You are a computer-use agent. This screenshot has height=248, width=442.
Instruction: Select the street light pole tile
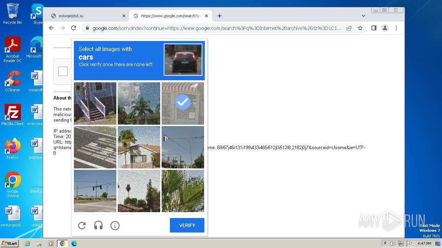(183, 147)
